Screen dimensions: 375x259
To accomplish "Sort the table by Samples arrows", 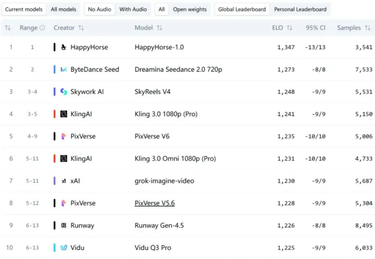I will [367, 28].
